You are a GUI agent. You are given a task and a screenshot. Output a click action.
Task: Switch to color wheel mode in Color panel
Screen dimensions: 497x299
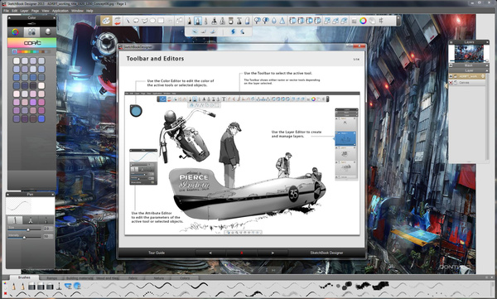15,31
